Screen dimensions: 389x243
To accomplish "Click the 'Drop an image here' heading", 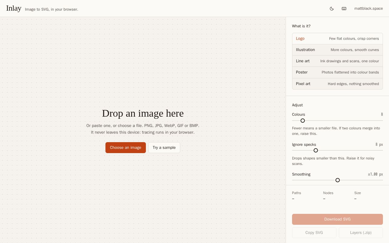I will 143,113.
